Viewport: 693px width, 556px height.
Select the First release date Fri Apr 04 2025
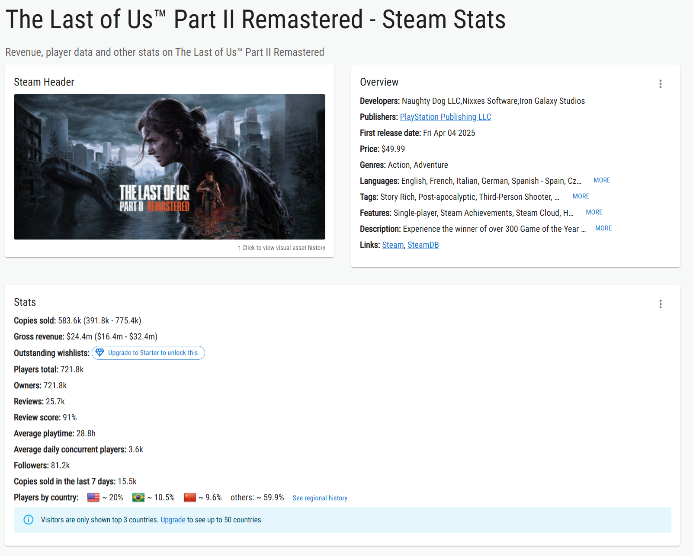click(449, 133)
